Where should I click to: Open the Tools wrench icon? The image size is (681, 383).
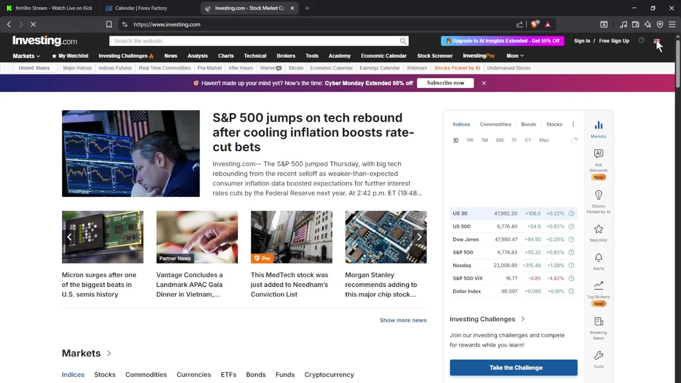(599, 355)
